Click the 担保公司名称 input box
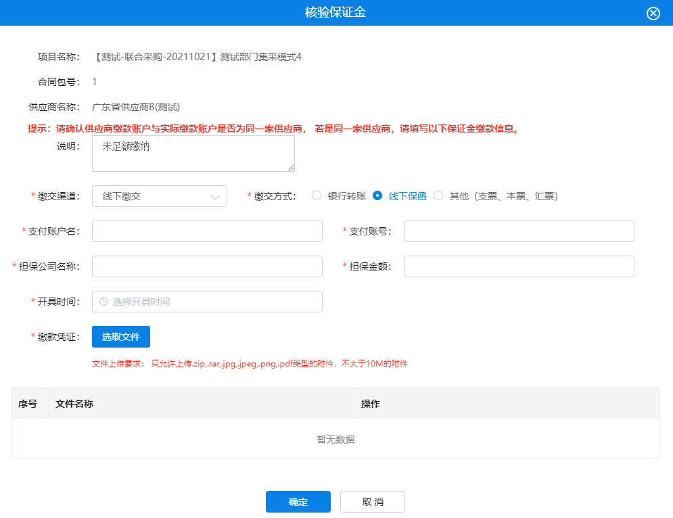The image size is (673, 518). click(207, 266)
